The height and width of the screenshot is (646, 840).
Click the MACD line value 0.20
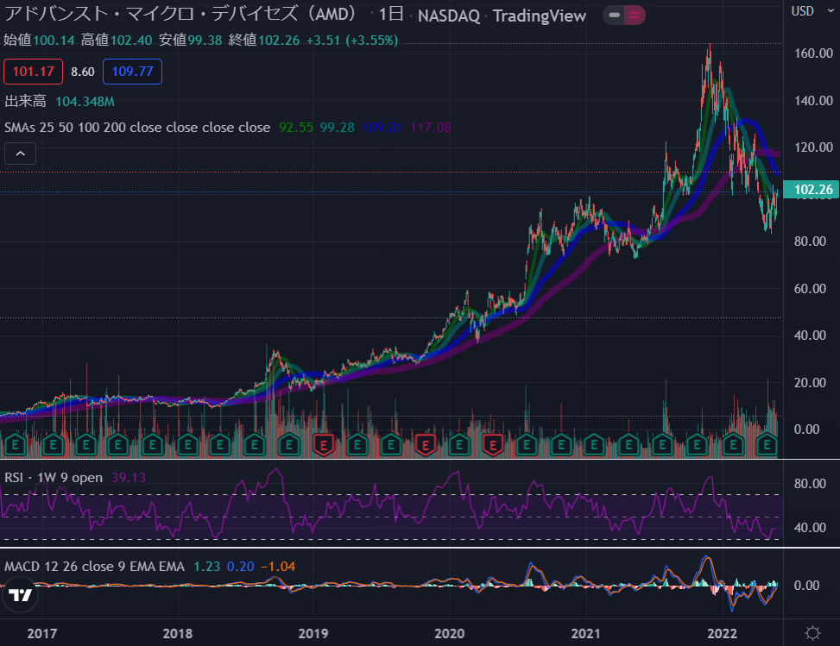tap(241, 567)
